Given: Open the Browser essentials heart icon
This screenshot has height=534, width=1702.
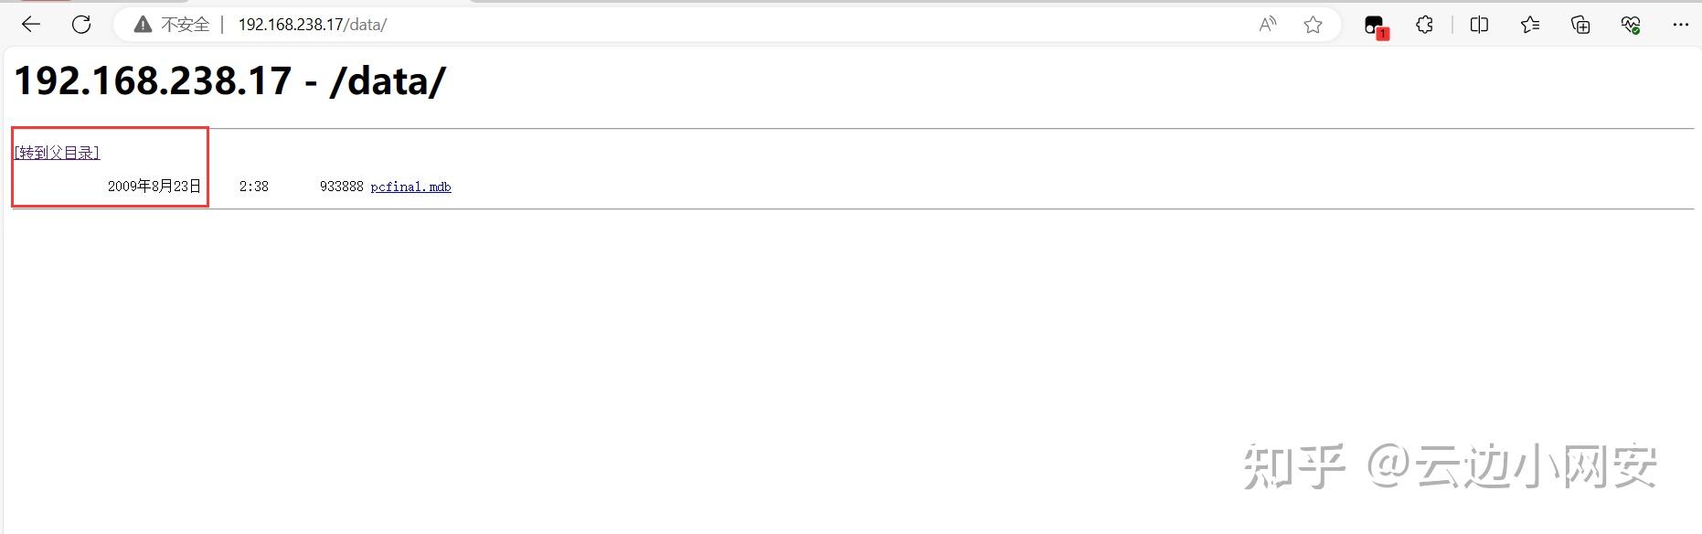Looking at the screenshot, I should 1630,25.
